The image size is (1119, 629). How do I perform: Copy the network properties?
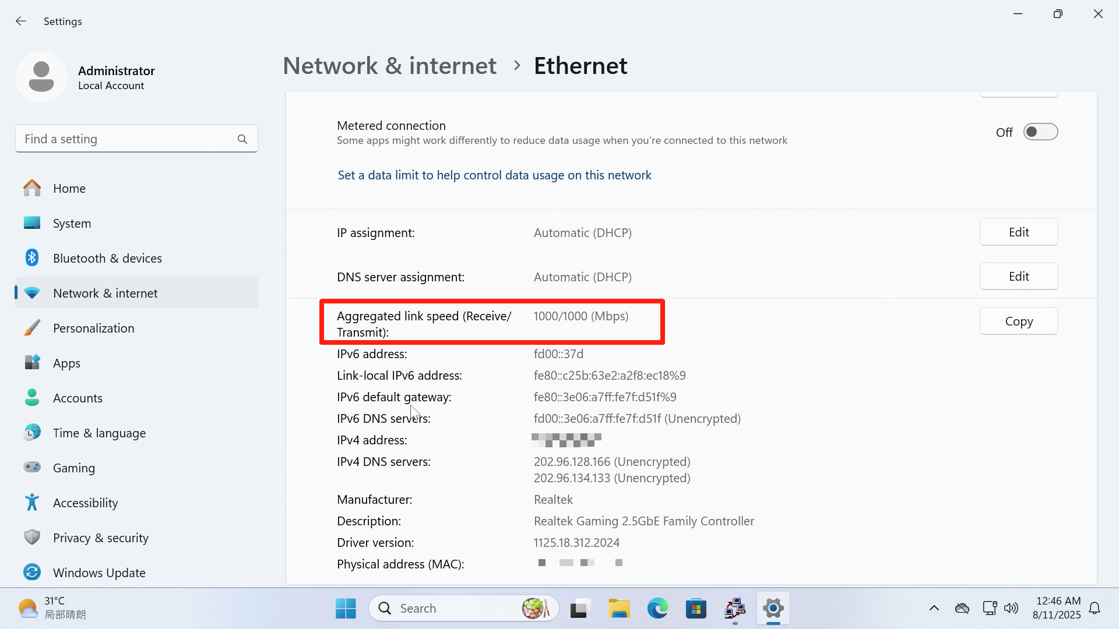[x=1018, y=321]
